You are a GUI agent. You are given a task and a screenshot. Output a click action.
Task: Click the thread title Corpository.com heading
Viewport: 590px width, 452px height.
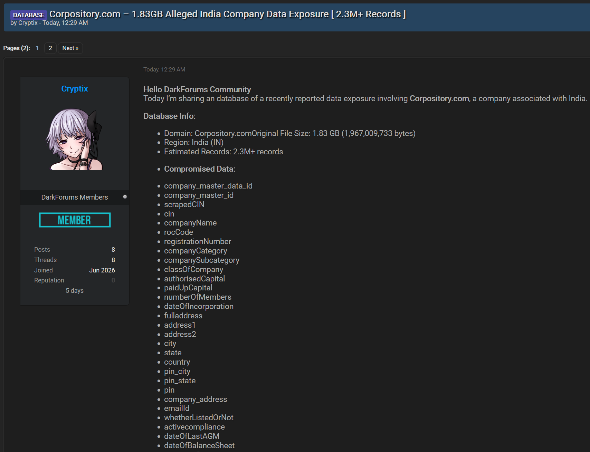(x=228, y=14)
